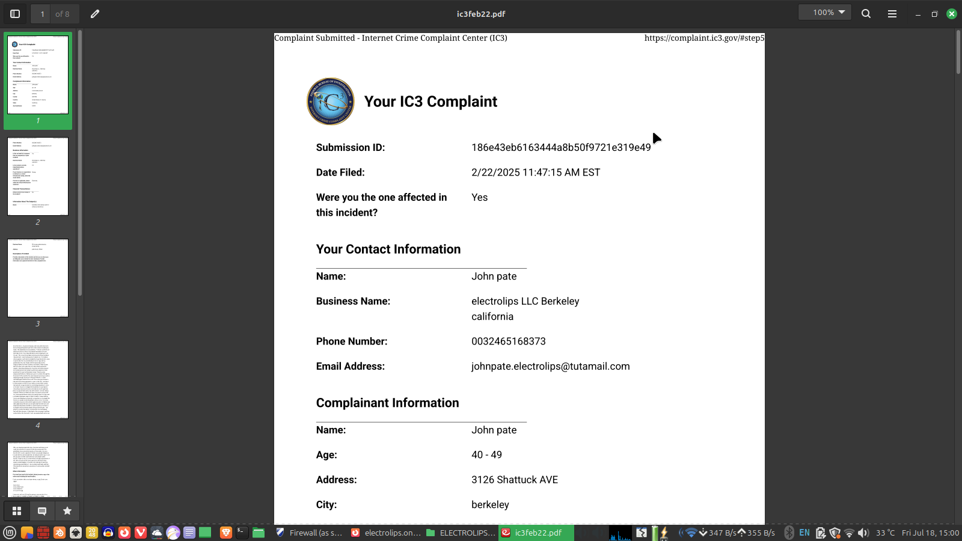The image size is (962, 541).
Task: Open the pencil annotation tool
Action: (95, 14)
